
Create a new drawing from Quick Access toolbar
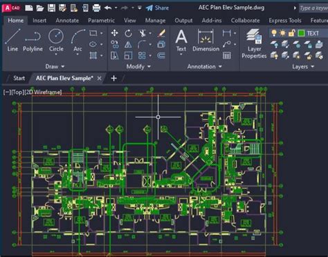pos(29,8)
